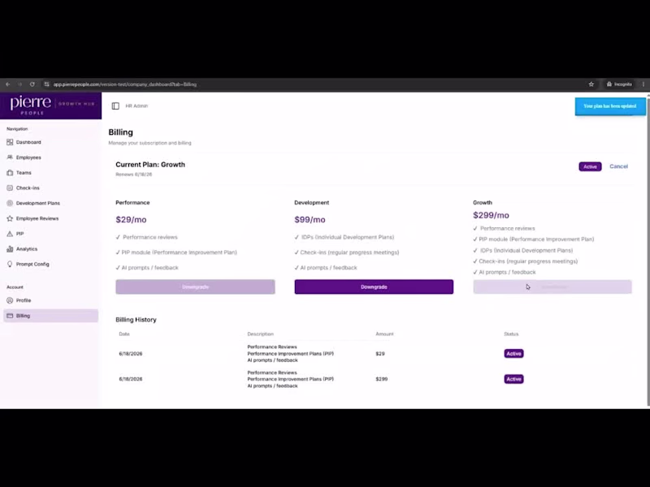Open the Analytics bar chart icon
The height and width of the screenshot is (487, 650).
pos(10,249)
